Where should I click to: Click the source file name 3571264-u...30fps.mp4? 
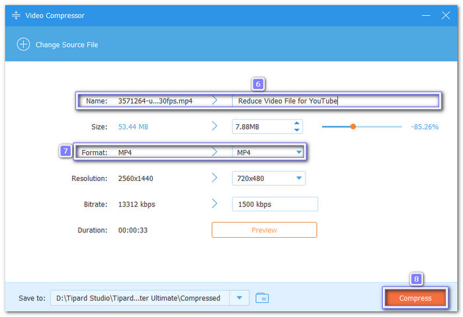[x=155, y=101]
